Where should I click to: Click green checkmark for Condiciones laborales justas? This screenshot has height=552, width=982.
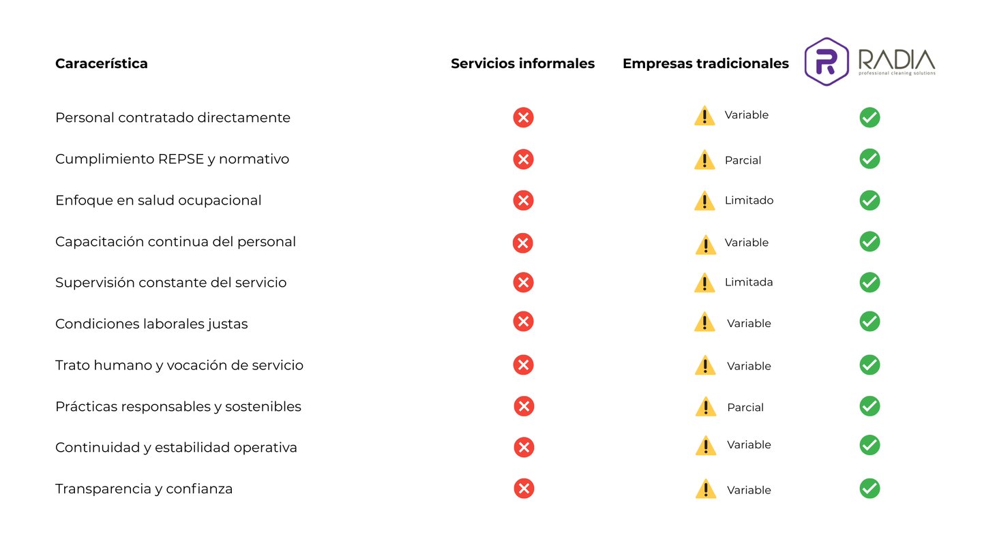click(x=869, y=321)
